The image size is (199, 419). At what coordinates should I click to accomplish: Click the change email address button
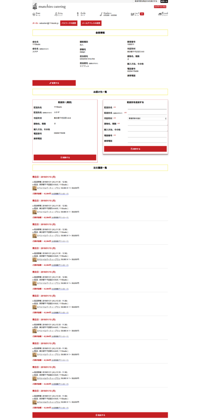(x=91, y=23)
